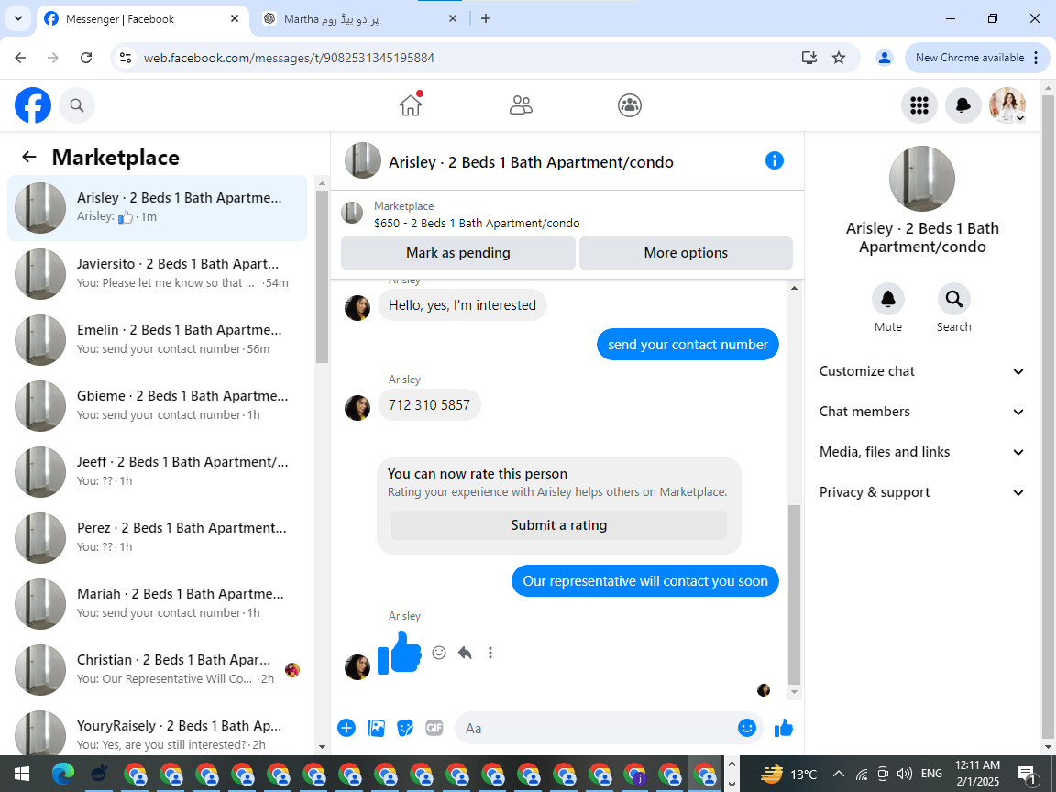Go to the Home feed icon
Screen dimensions: 1056x792
coord(411,105)
